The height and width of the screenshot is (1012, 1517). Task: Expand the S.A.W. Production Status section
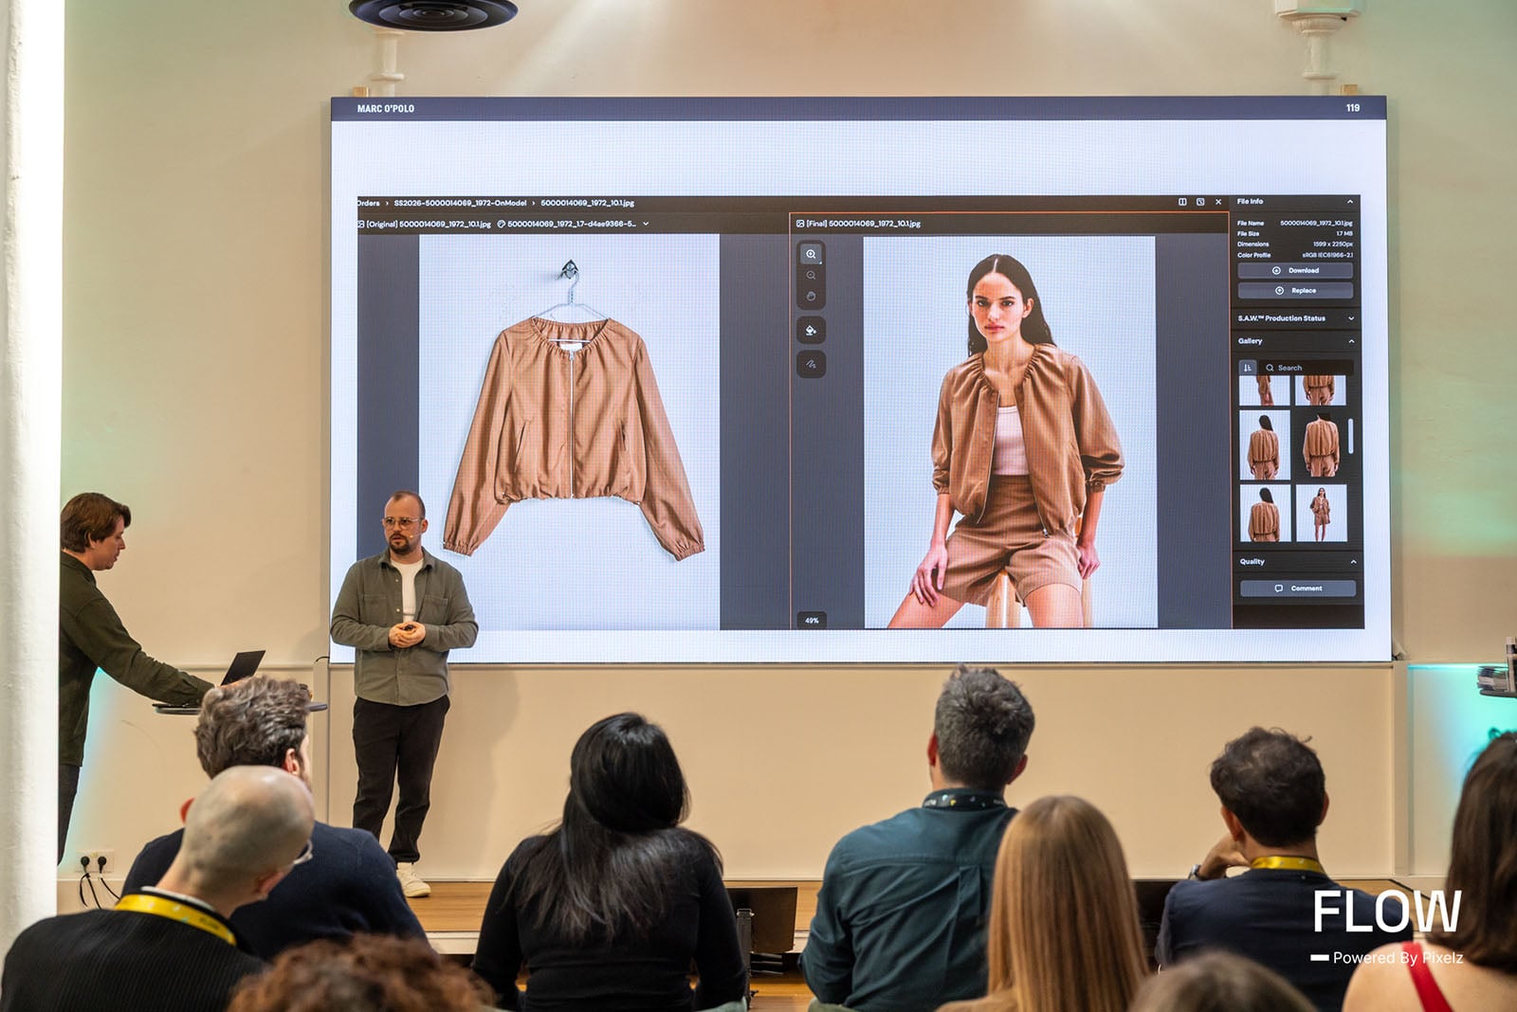pos(1350,318)
